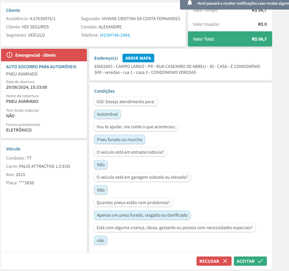Click the green Valor Total bar
Image resolution: width=289 pixels, height=271 pixels.
coord(230,39)
